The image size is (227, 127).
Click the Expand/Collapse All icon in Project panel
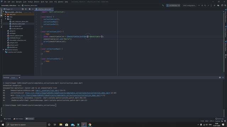click(x=26, y=9)
